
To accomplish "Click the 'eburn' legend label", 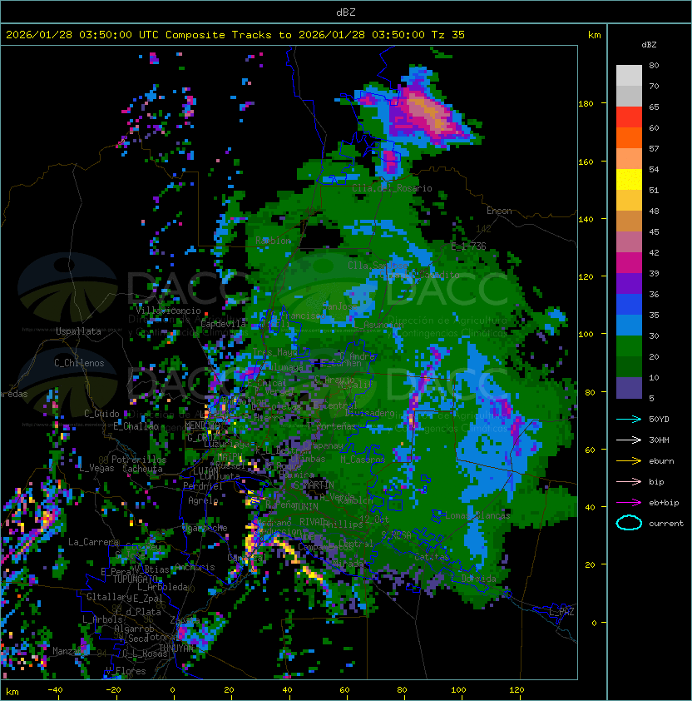I will pyautogui.click(x=661, y=461).
